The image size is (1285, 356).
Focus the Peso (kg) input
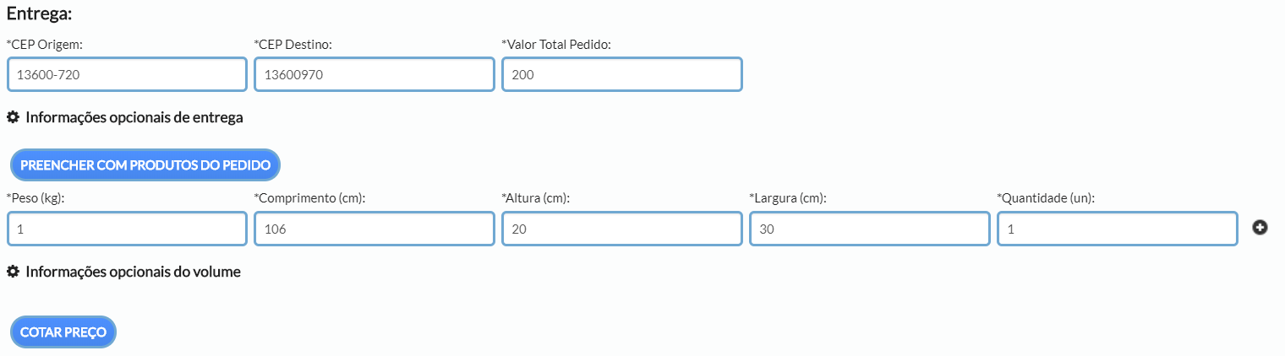pos(127,229)
